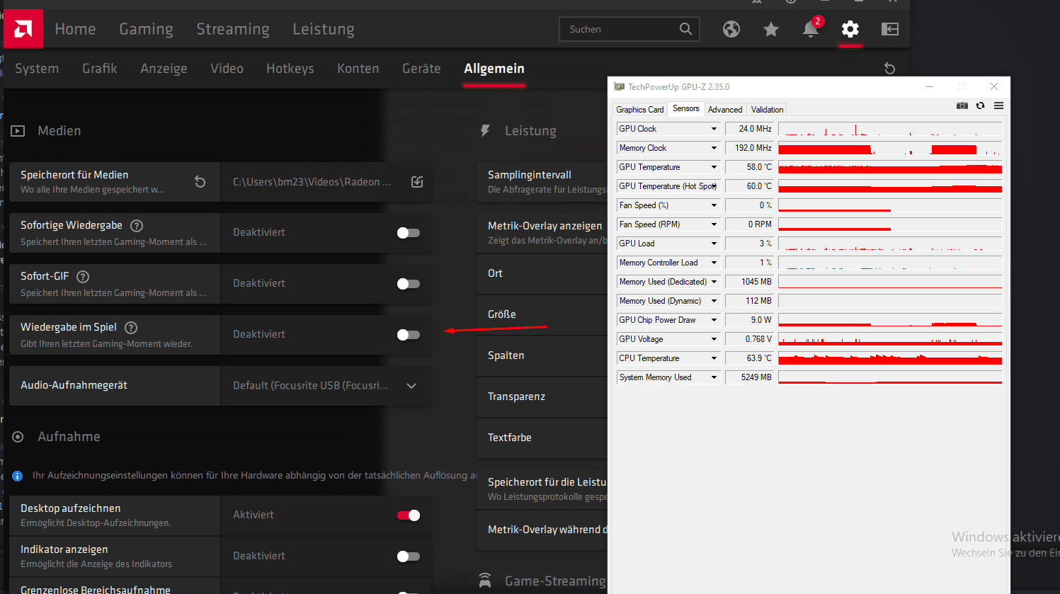Viewport: 1060px width, 594px height.
Task: Click the info icon in Aufnahme section
Action: tap(18, 476)
